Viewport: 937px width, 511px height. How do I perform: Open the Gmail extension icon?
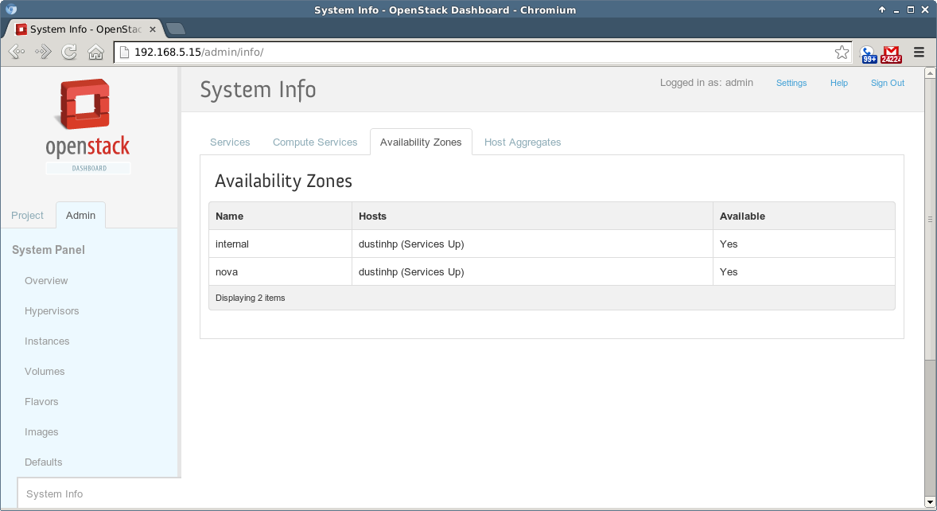[x=892, y=53]
